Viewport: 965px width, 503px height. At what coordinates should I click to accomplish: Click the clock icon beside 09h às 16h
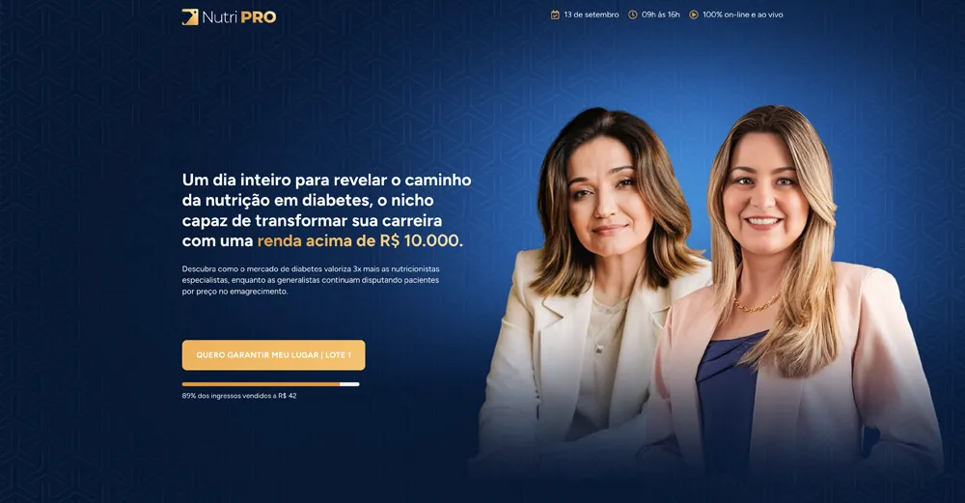(633, 14)
